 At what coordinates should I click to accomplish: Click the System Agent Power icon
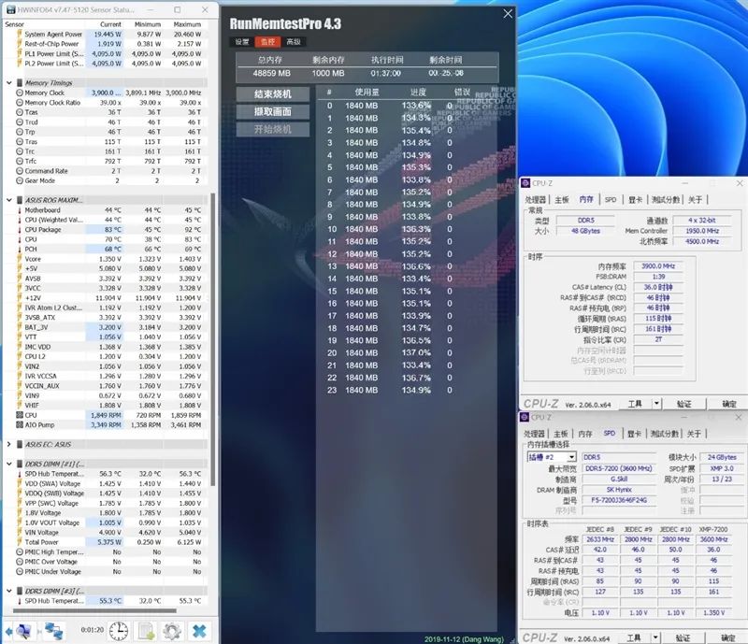[x=20, y=34]
